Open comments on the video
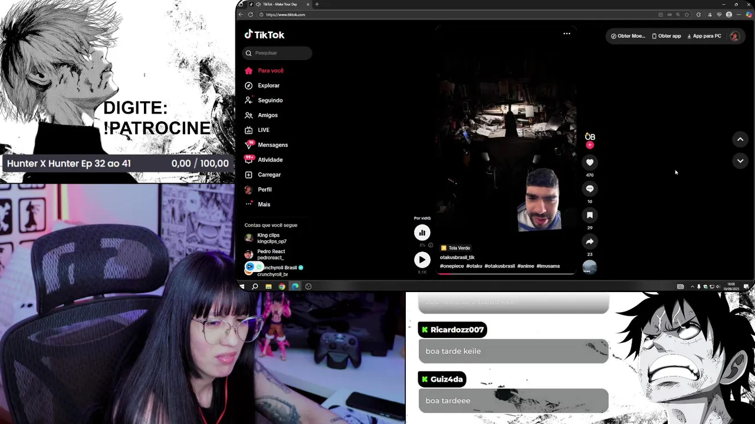This screenshot has width=755, height=424. click(590, 188)
